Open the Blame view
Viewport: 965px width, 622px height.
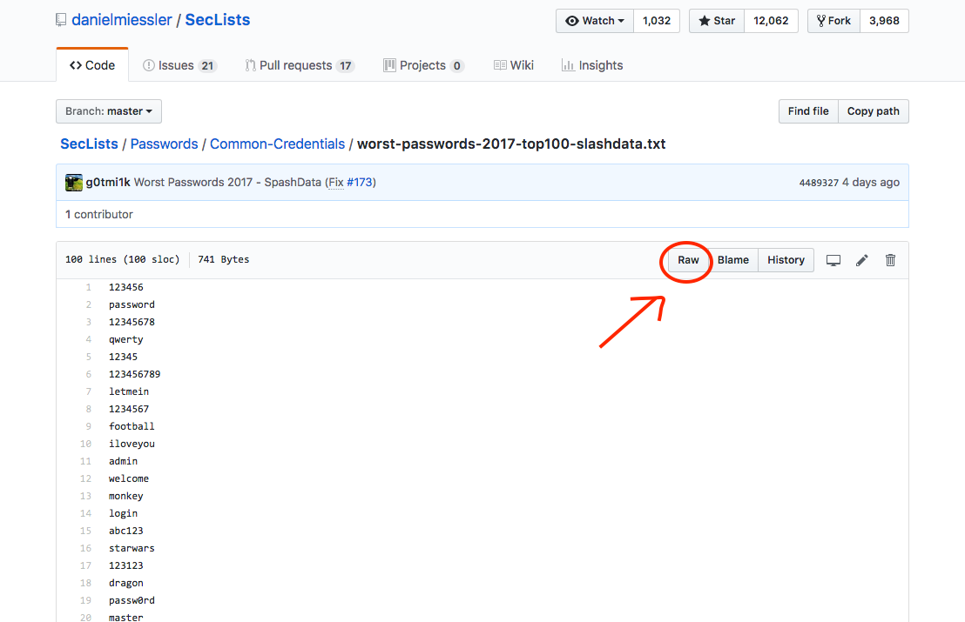tap(733, 260)
